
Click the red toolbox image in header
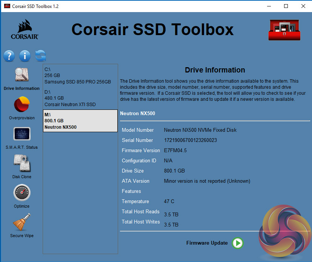point(284,30)
